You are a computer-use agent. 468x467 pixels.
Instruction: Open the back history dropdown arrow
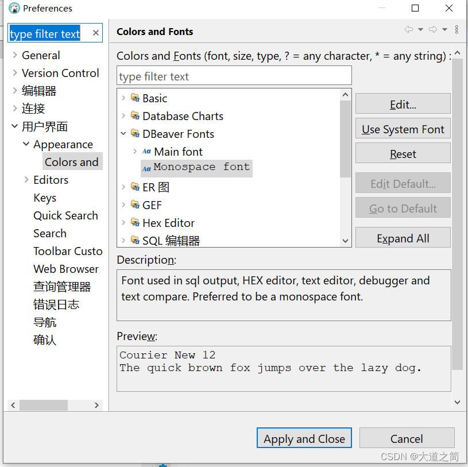(x=420, y=29)
